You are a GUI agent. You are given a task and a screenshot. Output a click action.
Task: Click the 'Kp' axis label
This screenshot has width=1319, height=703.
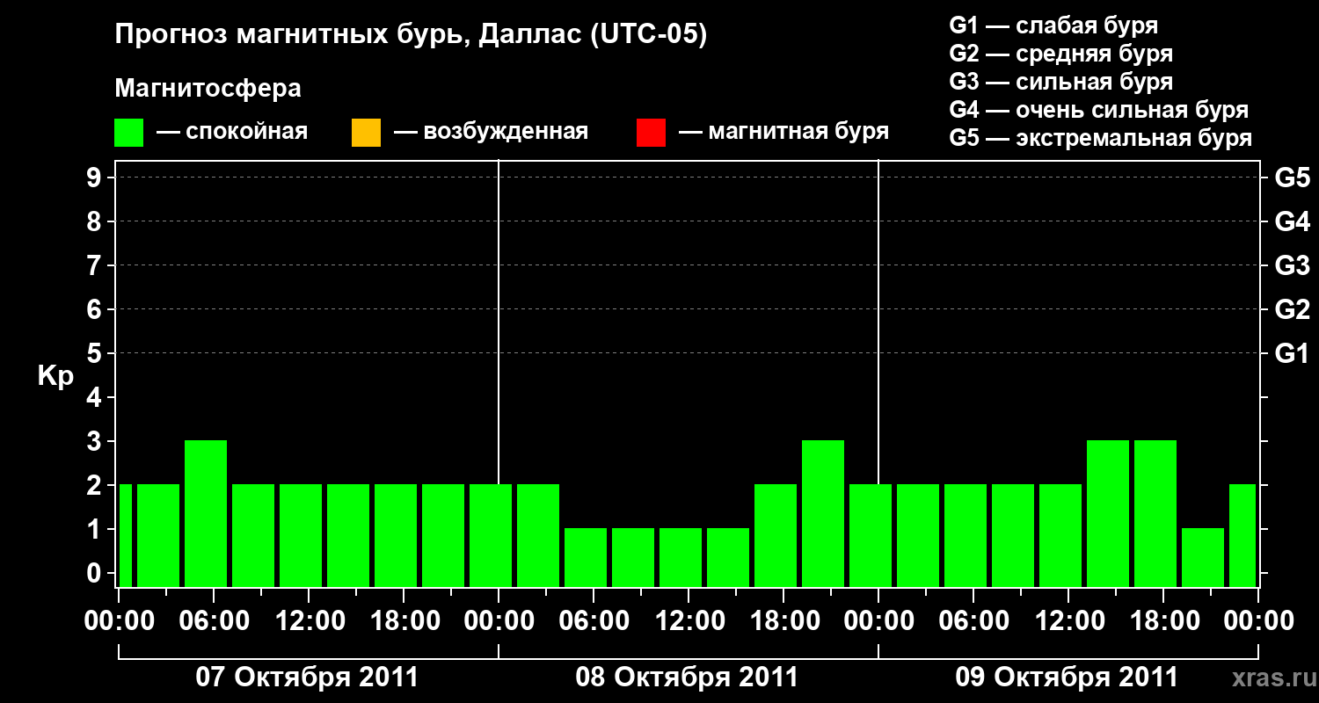tap(55, 376)
